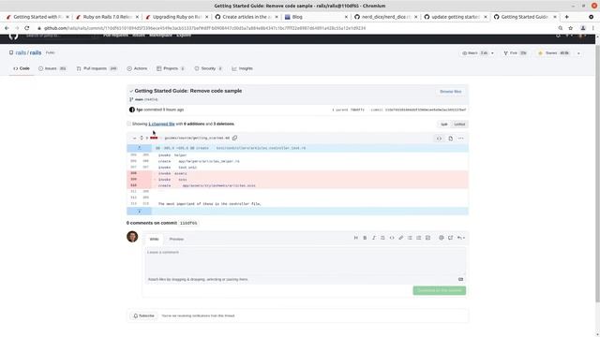
Task: Click the browser address bar URL
Action: 204,28
